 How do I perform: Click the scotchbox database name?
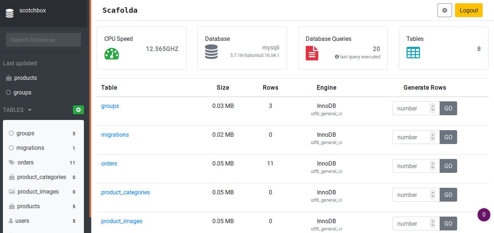(32, 10)
